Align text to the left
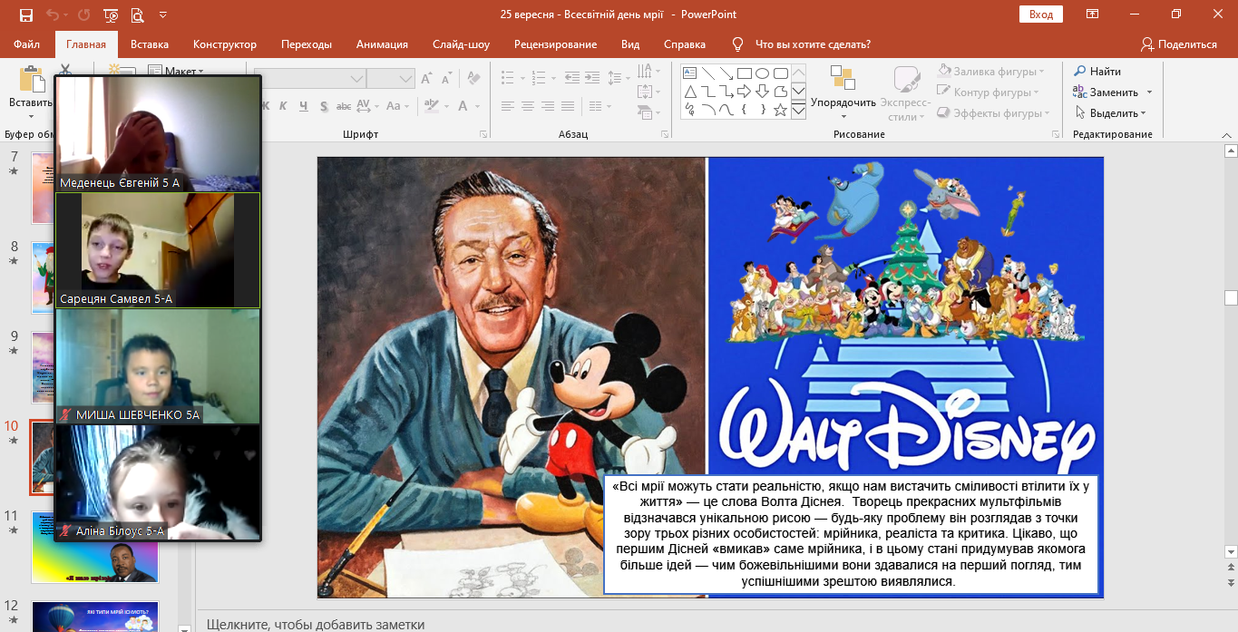This screenshot has height=632, width=1238. click(x=508, y=106)
